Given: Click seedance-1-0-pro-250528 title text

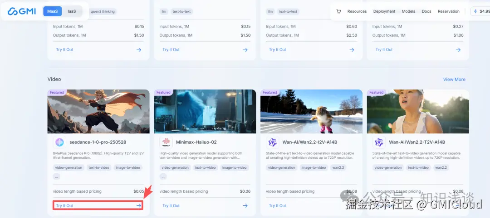Looking at the screenshot, I should [x=98, y=142].
